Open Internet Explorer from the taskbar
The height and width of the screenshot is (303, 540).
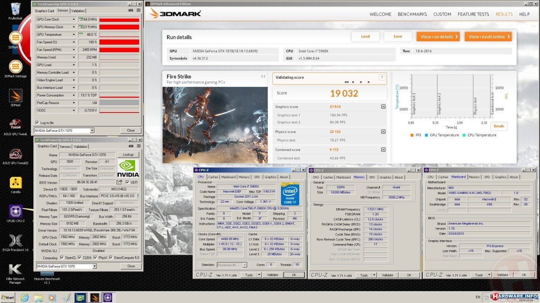(24, 298)
